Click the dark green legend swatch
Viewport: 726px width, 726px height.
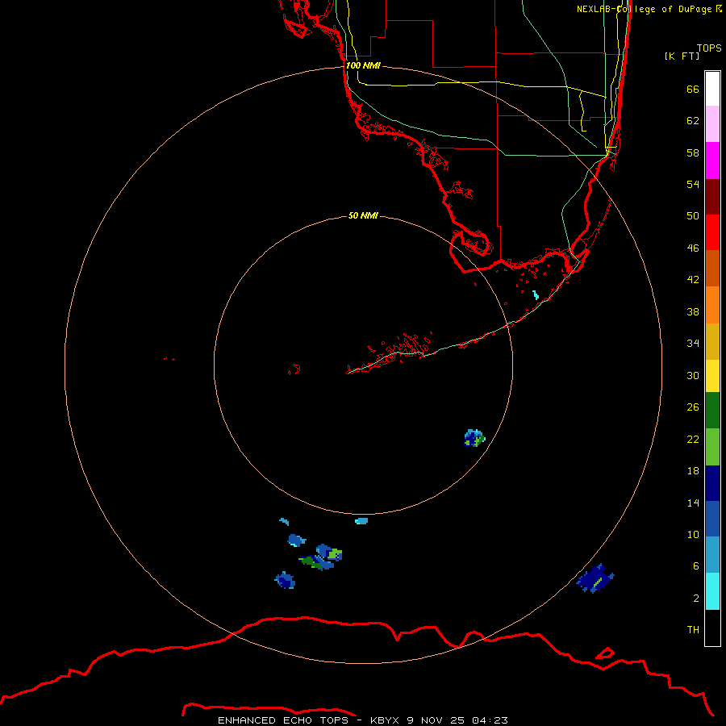712,411
